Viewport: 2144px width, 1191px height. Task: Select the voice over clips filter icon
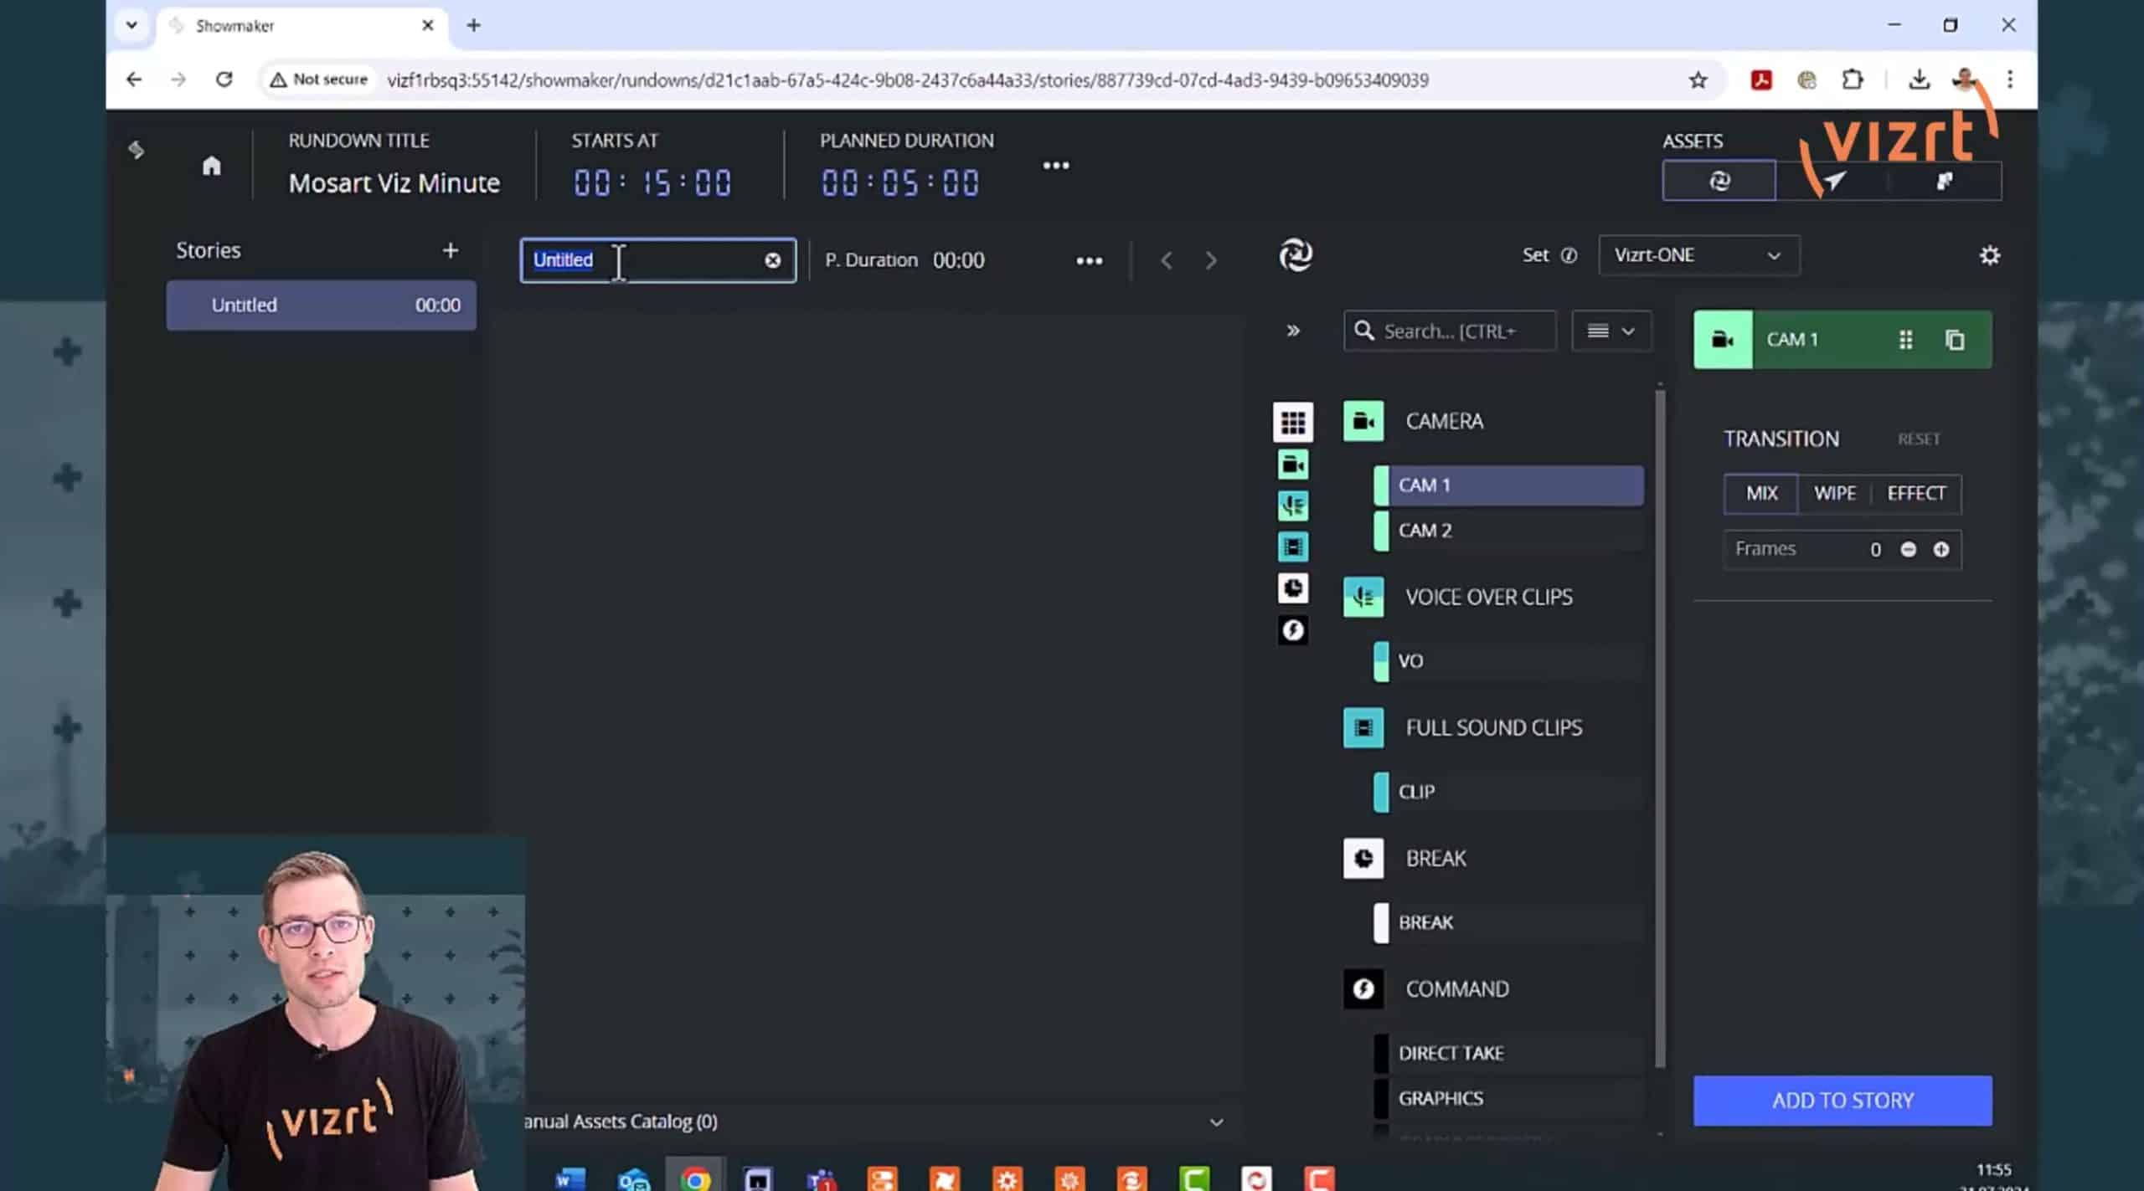[1293, 506]
